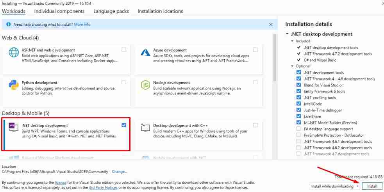The width and height of the screenshot is (384, 192).
Task: Uncheck Blend for Visual Studio
Action: [x=299, y=85]
